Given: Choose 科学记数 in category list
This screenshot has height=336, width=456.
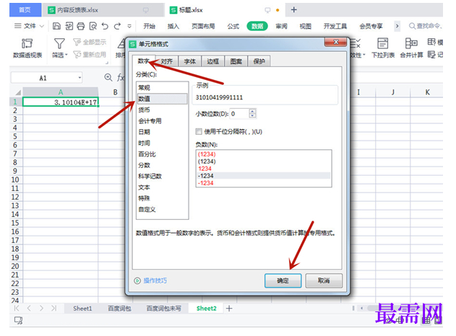Looking at the screenshot, I should point(162,176).
